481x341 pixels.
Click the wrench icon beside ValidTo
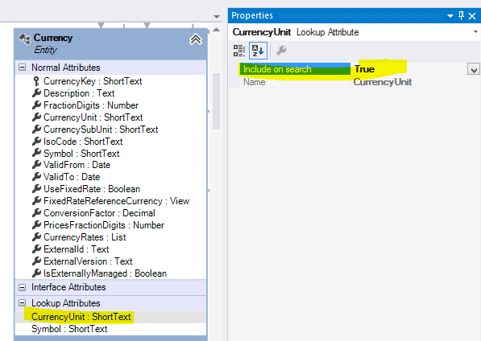(36, 177)
